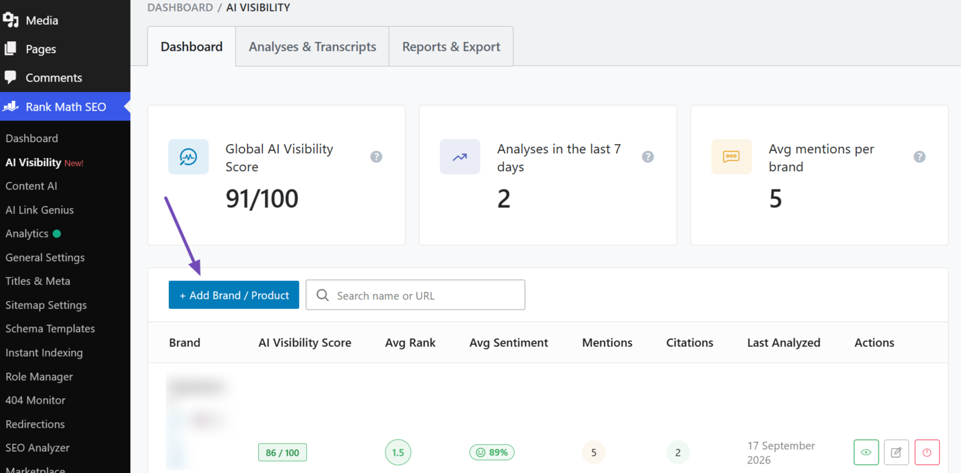Viewport: 961px width, 473px height.
Task: View brand details with the eye icon
Action: 866,452
